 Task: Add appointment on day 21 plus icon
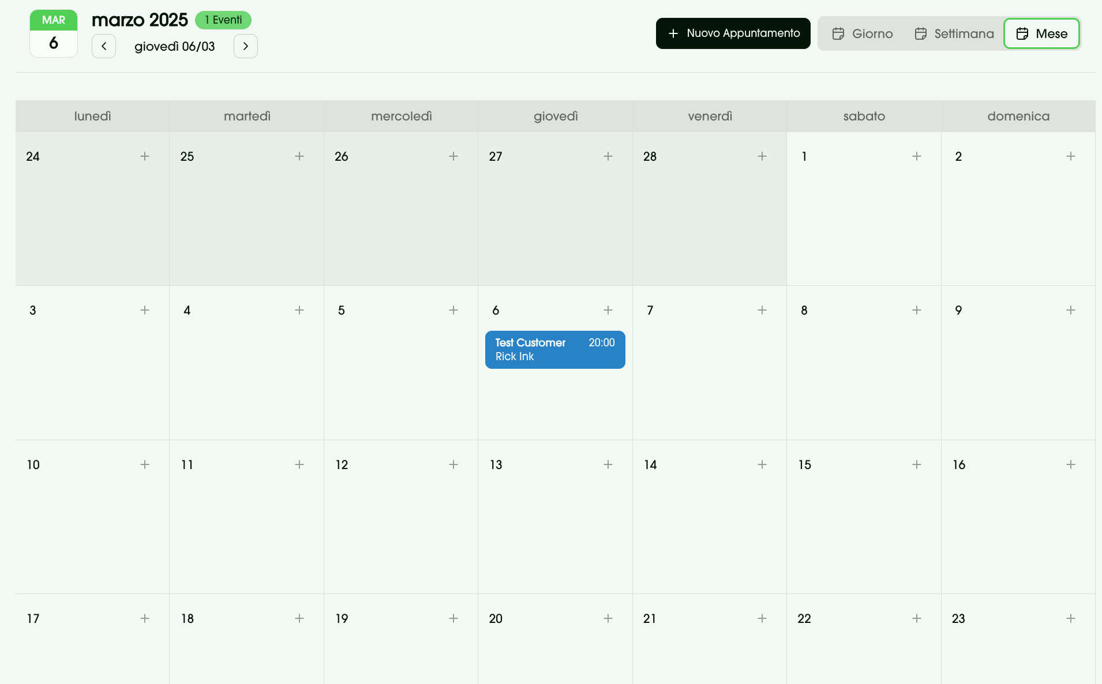(x=762, y=618)
